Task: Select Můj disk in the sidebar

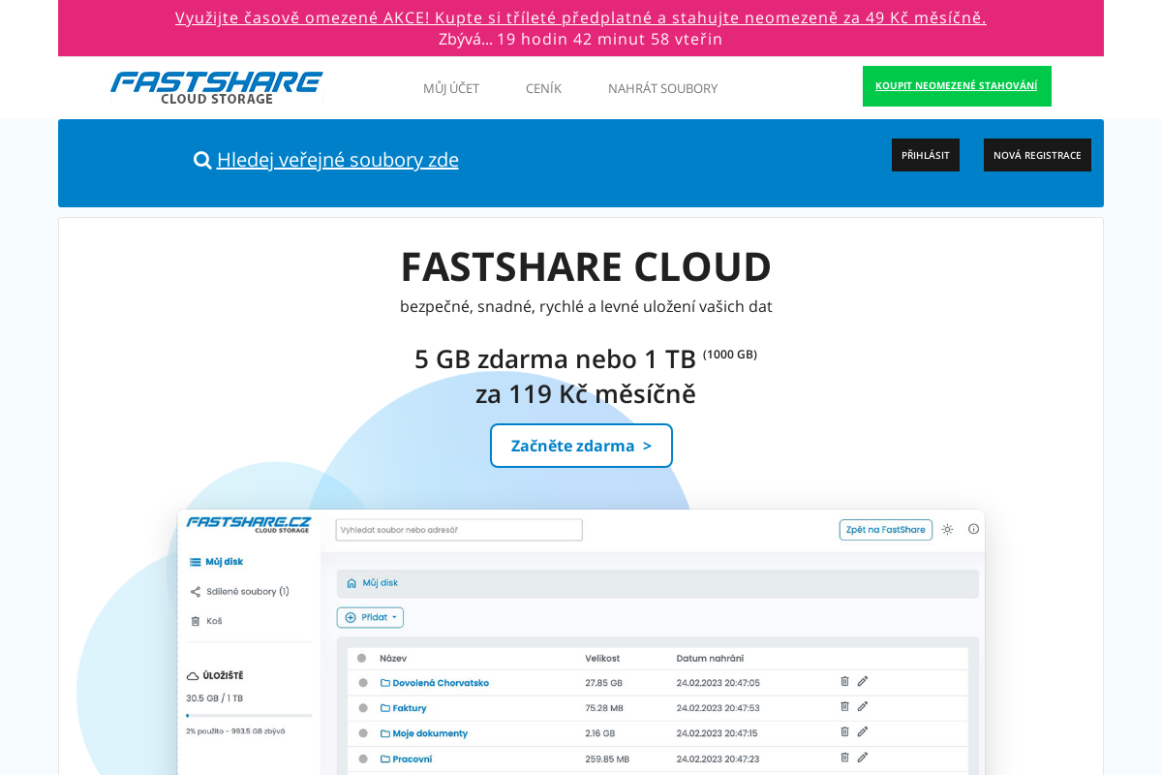Action: (x=217, y=562)
